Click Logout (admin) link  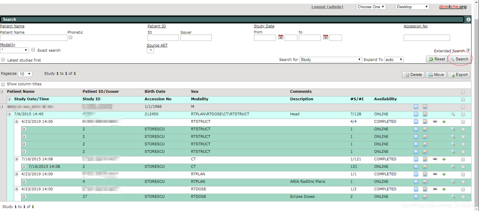tap(327, 7)
